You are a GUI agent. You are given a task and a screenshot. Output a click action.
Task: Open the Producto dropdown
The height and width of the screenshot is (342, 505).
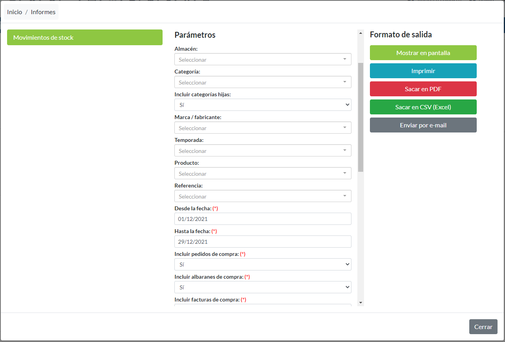tap(262, 173)
